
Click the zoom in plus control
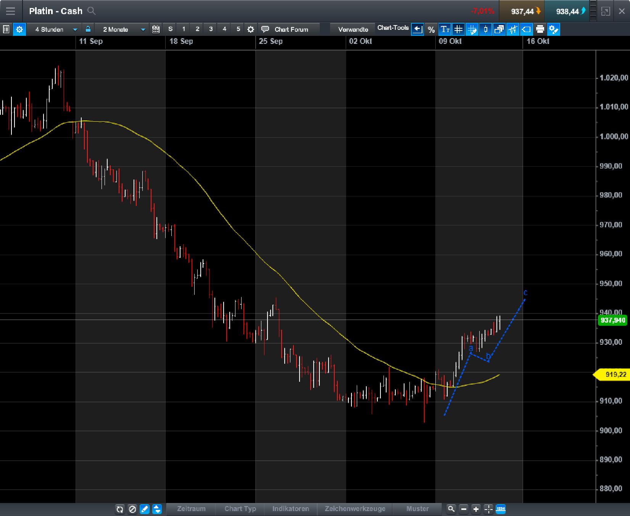(476, 509)
